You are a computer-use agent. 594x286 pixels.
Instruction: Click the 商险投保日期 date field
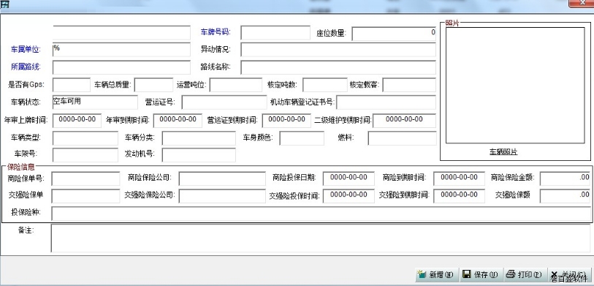[349, 178]
